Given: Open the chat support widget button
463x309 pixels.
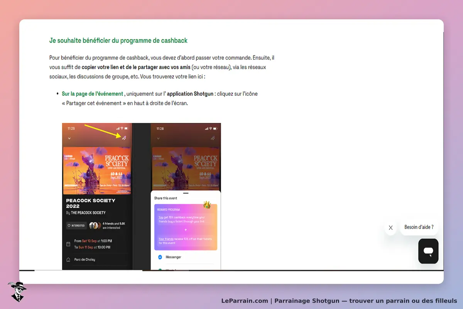Looking at the screenshot, I should [428, 251].
